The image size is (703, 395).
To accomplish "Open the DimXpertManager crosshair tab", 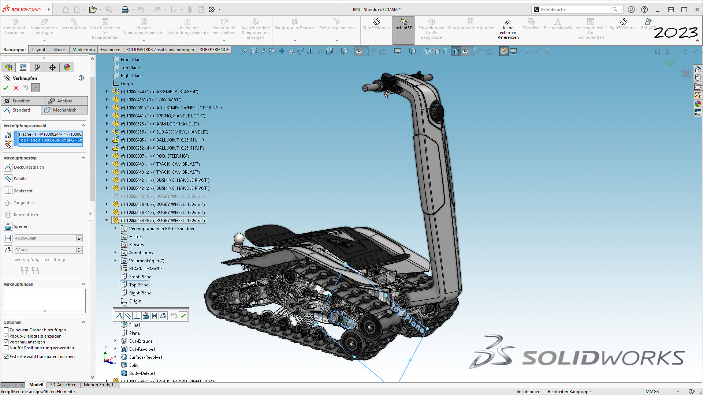I will click(x=52, y=67).
